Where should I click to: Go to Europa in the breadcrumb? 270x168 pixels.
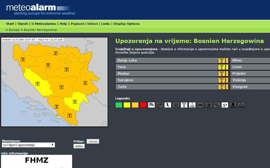pyautogui.click(x=14, y=30)
